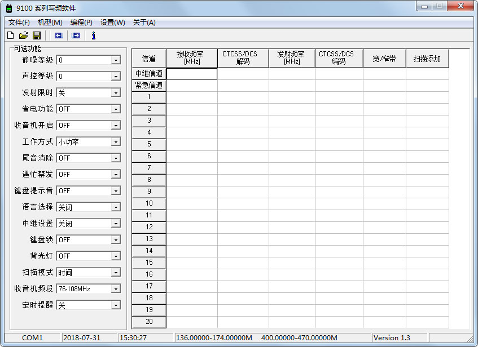Screen dimensions: 478x347
Task: Expand the 尾音消除 dropdown
Action: tap(116, 158)
